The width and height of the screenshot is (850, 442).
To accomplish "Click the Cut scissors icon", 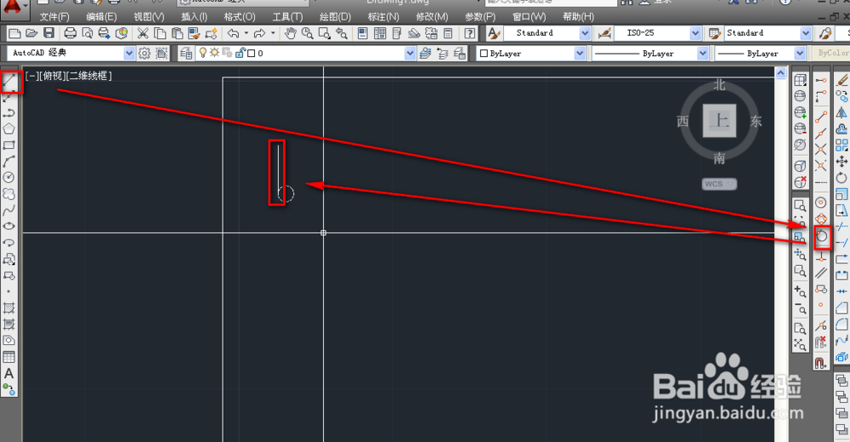I will tap(143, 34).
